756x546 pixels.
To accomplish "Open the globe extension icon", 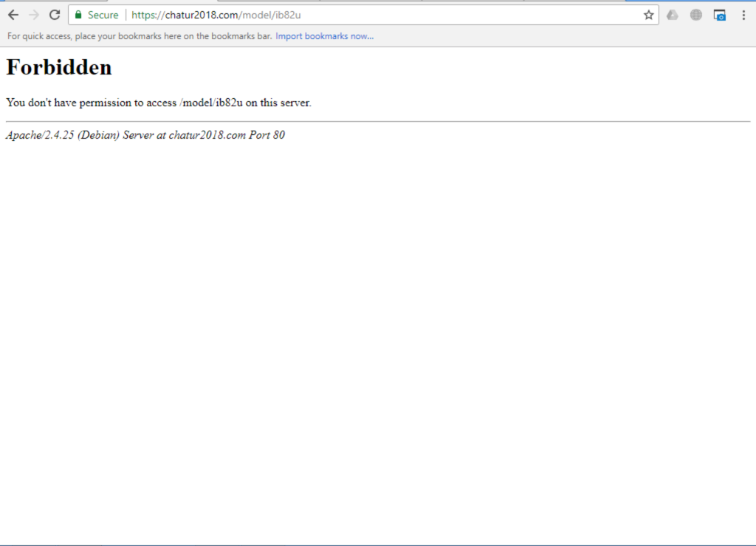I will tap(695, 15).
